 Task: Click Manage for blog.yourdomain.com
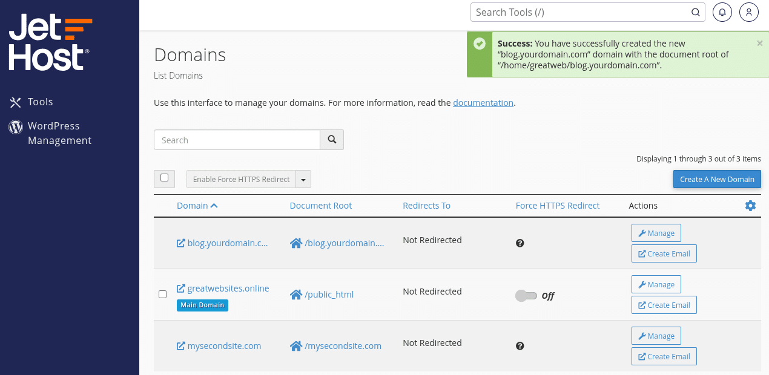click(656, 233)
